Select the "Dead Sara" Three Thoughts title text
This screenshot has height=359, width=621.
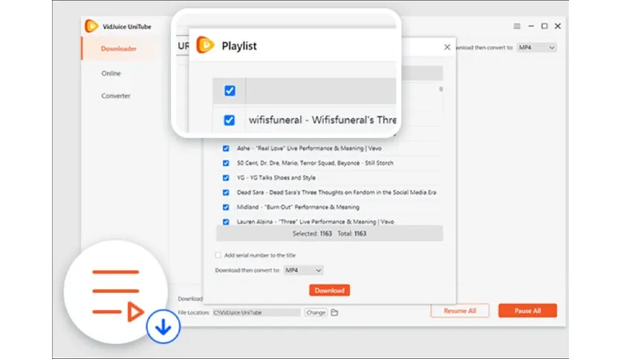pyautogui.click(x=336, y=192)
